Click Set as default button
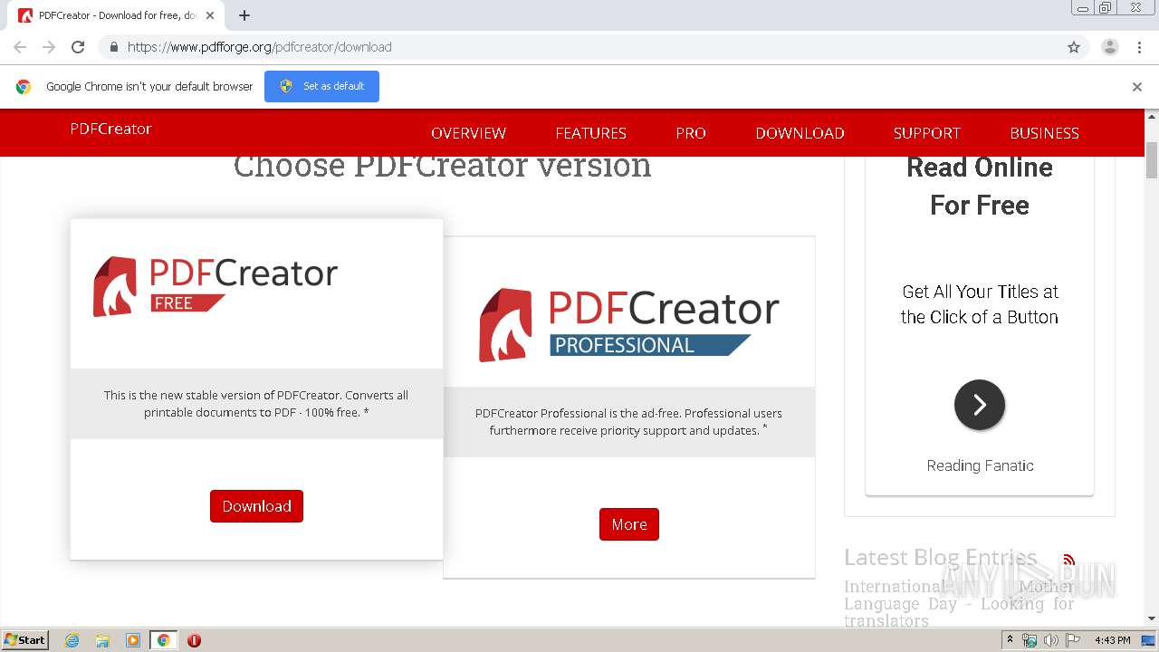The height and width of the screenshot is (652, 1159). (321, 86)
